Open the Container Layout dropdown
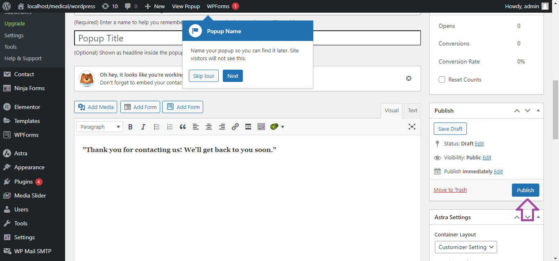 [466, 247]
